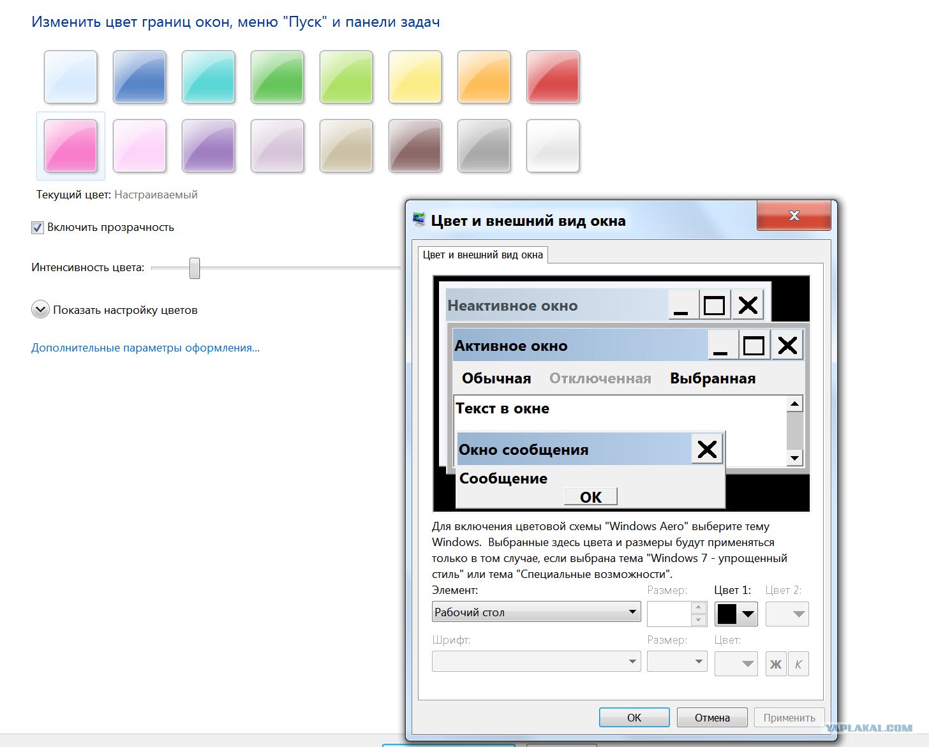The height and width of the screenshot is (747, 929).
Task: Toggle the 'Включить прозрачность' checkbox
Action: (38, 228)
